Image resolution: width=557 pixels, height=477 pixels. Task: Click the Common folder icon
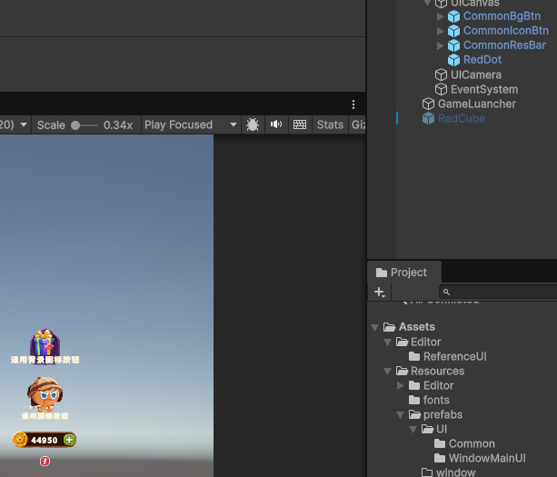[440, 443]
